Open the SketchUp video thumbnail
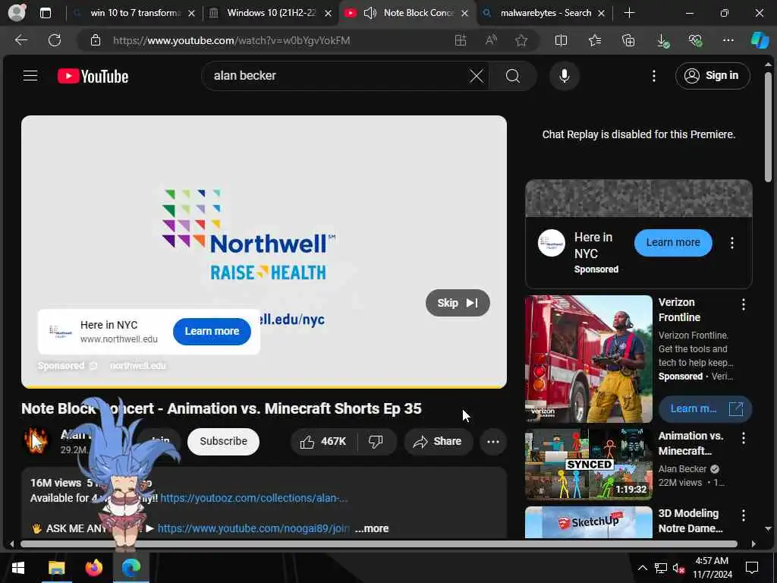The image size is (777, 583). coord(588,522)
